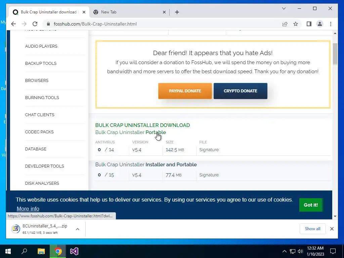The width and height of the screenshot is (344, 258).
Task: Bookmark page with the star icon
Action: click(x=296, y=24)
